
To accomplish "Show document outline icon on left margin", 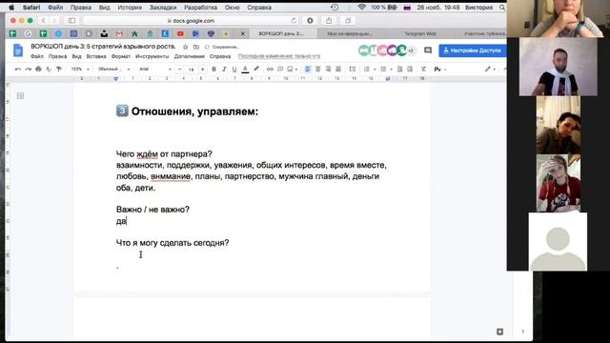I will (20, 95).
